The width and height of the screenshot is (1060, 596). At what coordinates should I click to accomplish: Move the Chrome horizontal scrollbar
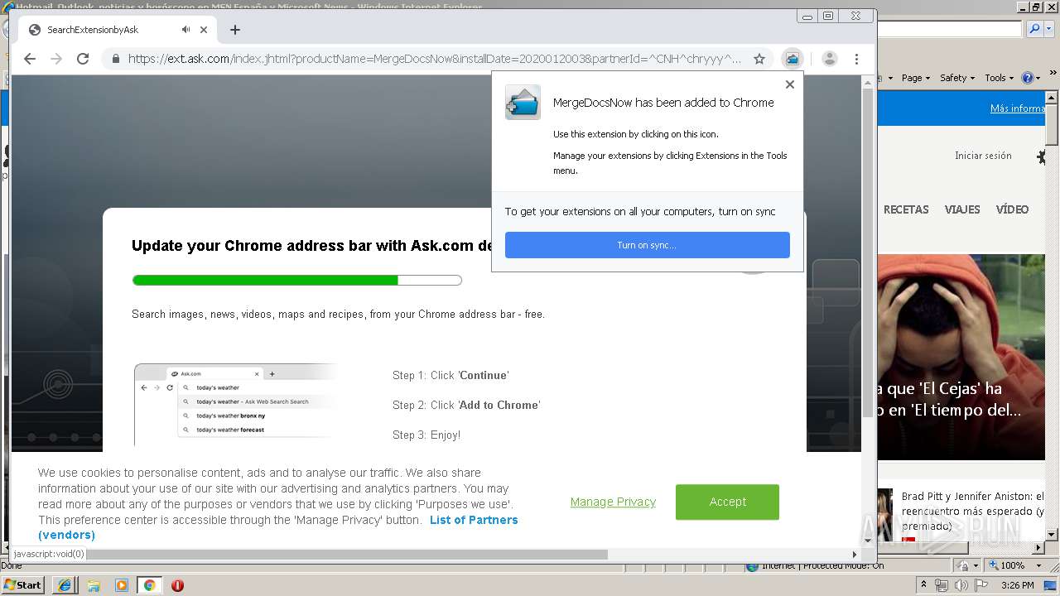pos(346,555)
